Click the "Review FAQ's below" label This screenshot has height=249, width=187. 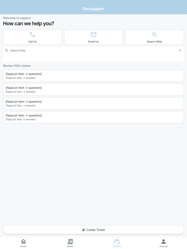click(17, 66)
